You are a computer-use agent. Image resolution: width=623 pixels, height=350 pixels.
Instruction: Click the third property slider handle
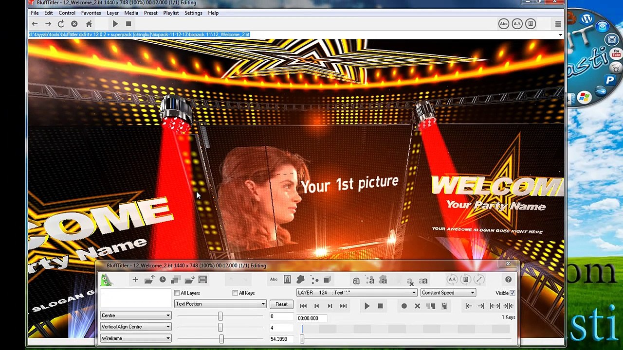click(221, 339)
